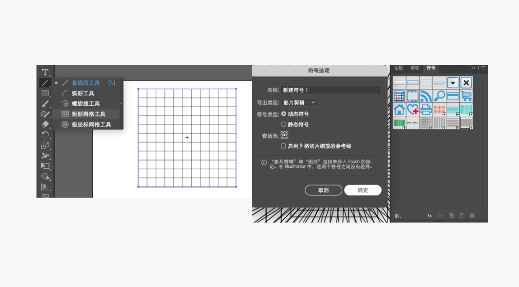Screen dimensions: 519x287
Task: Select the Rectangle tool in the toolbar
Action: click(45, 93)
